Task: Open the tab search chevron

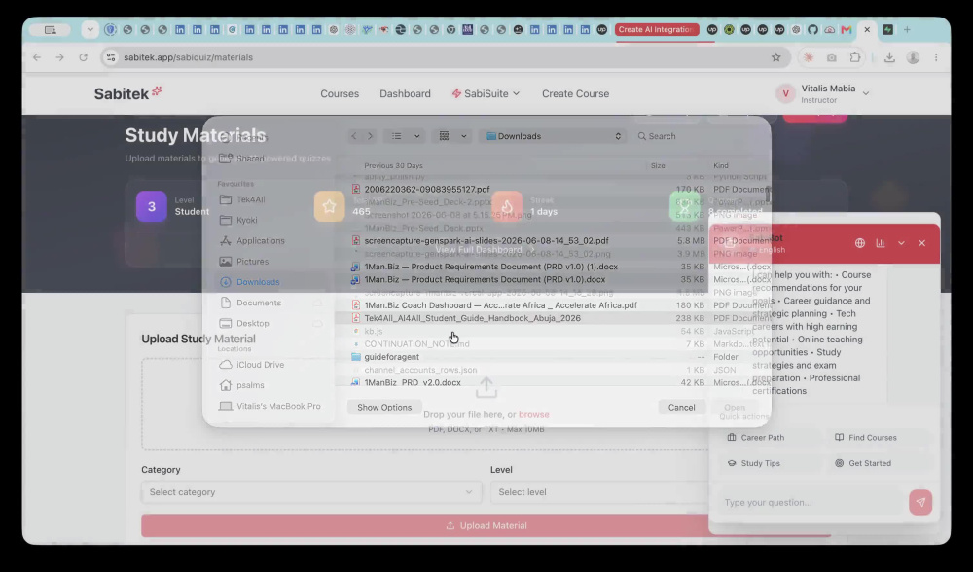Action: click(90, 29)
